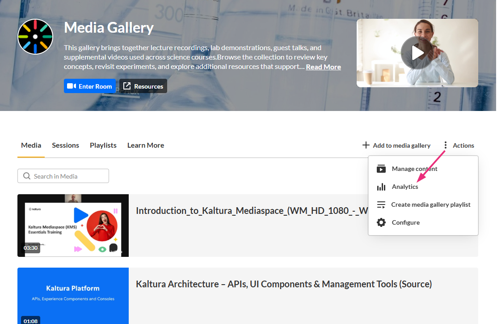The image size is (497, 324).
Task: Switch to the Media tab
Action: (31, 145)
